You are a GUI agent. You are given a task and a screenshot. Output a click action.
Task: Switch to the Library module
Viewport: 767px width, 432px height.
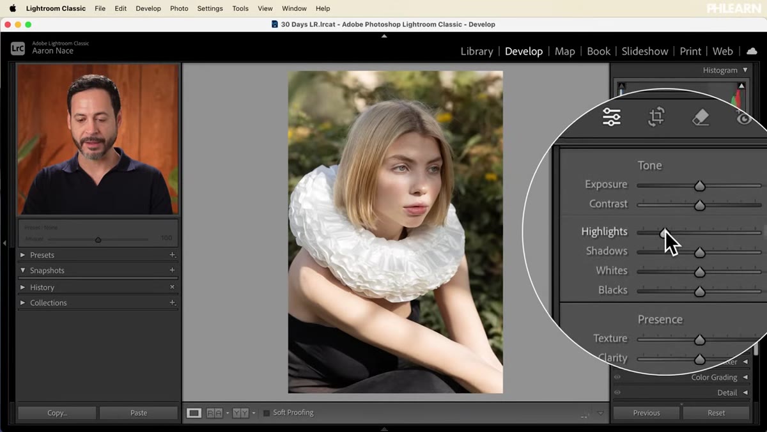(477, 51)
